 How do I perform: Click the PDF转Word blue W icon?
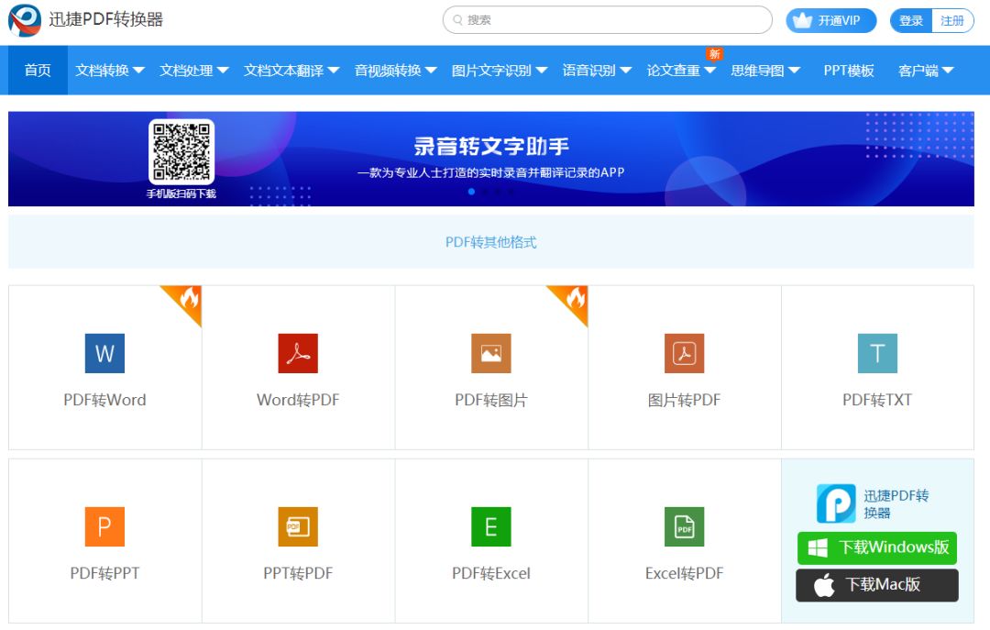[104, 353]
